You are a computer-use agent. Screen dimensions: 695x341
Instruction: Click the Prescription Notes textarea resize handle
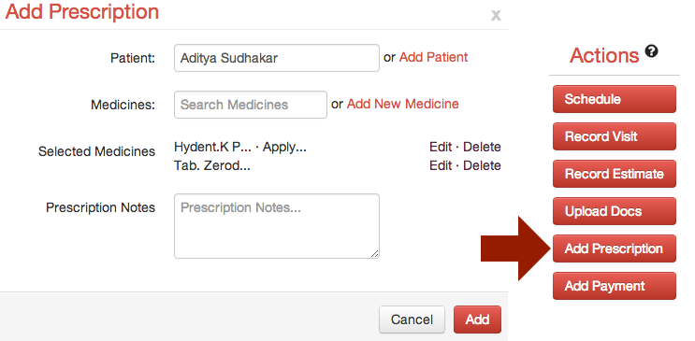tap(374, 254)
